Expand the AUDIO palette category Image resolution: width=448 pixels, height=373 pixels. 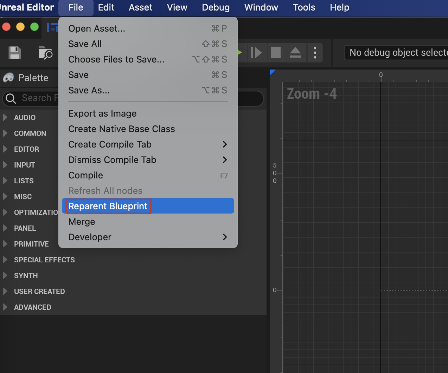[5, 117]
